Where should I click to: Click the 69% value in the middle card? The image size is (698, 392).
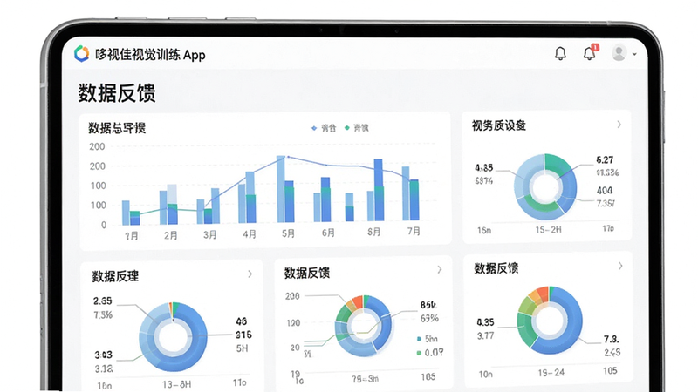point(429,318)
